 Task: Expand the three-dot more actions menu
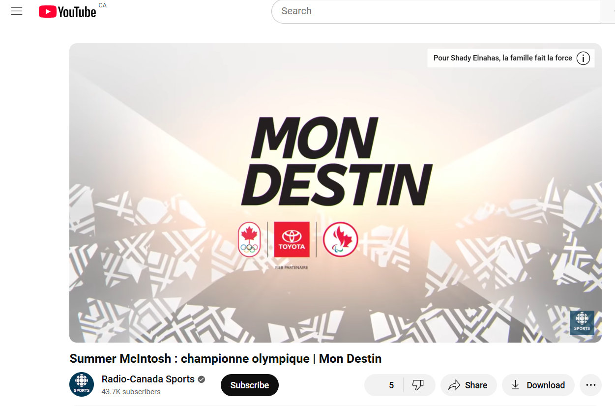(x=591, y=385)
